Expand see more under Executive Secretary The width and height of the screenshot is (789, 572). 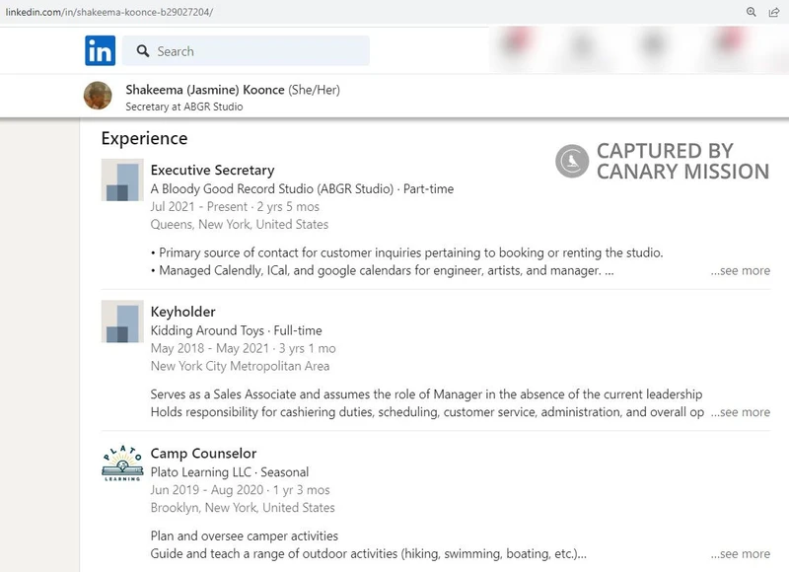tap(741, 270)
